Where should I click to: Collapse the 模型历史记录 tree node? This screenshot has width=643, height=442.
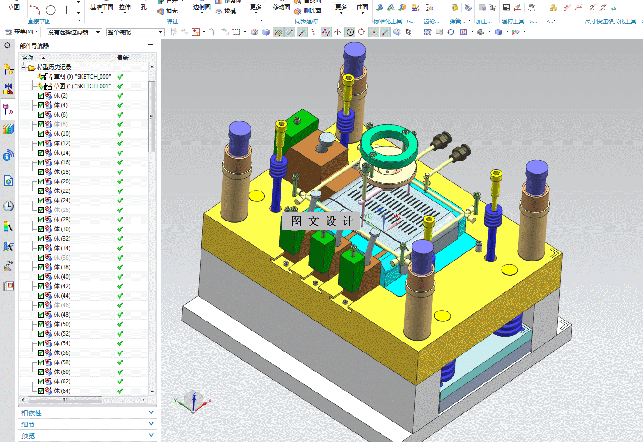click(23, 67)
